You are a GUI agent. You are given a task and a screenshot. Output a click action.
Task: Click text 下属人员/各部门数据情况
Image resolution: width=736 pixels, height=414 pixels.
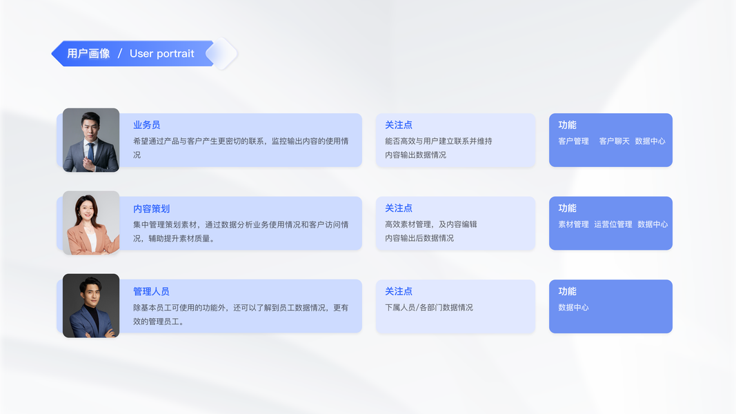[x=429, y=308]
